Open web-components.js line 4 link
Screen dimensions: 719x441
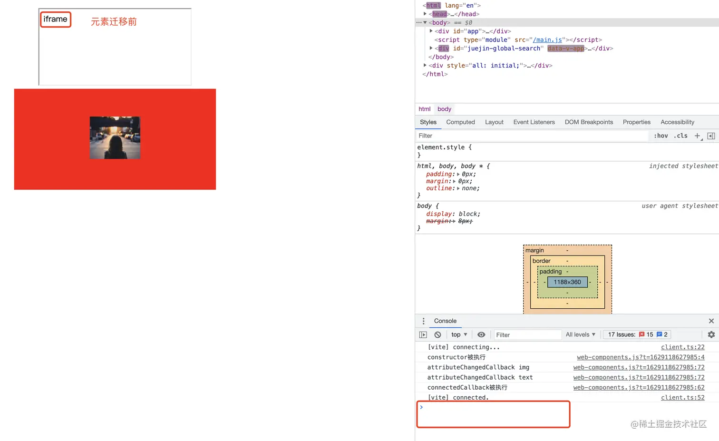tap(641, 357)
